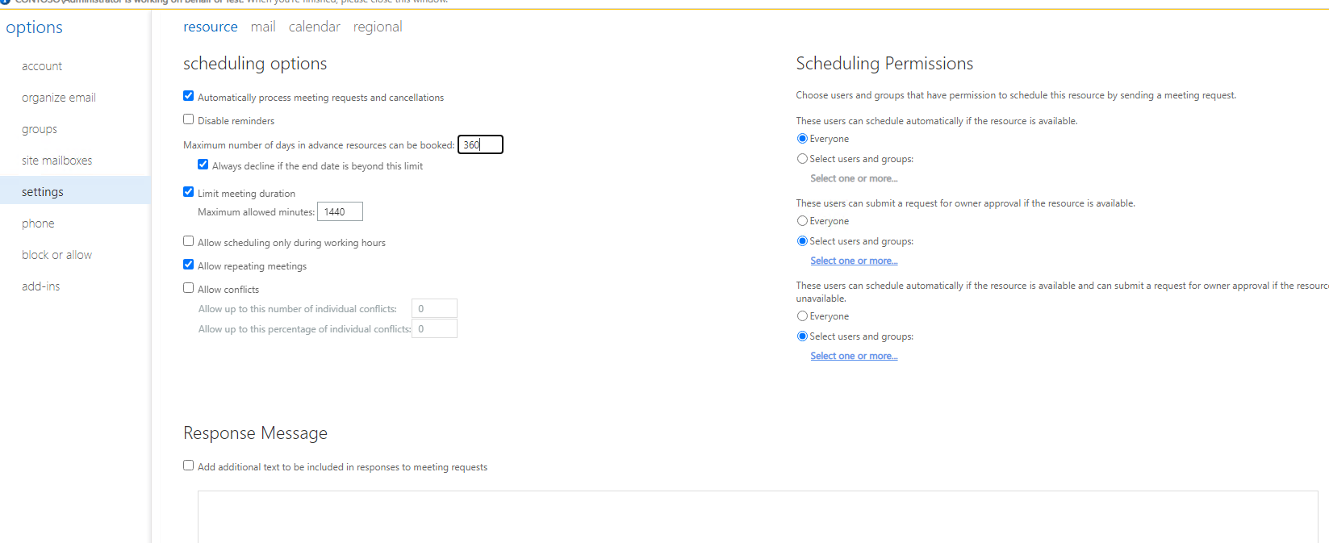The image size is (1329, 543).
Task: Check the allow conflicts option
Action: [x=188, y=287]
